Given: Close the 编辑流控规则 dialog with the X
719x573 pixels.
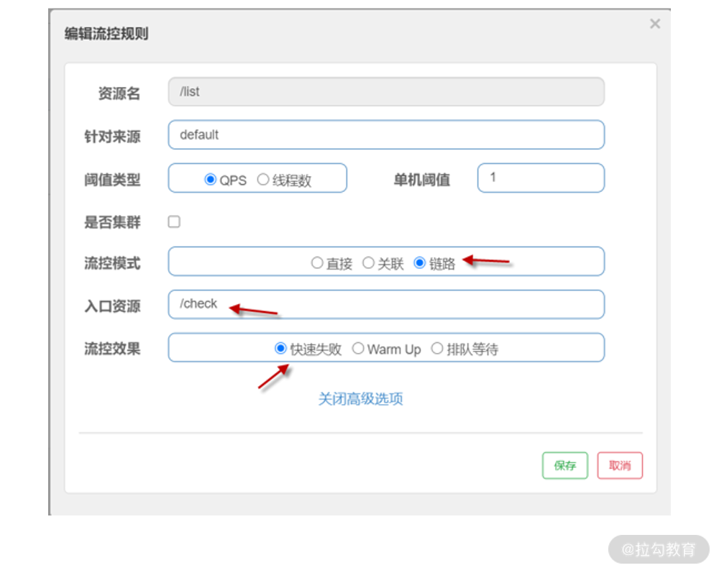Looking at the screenshot, I should pos(655,24).
